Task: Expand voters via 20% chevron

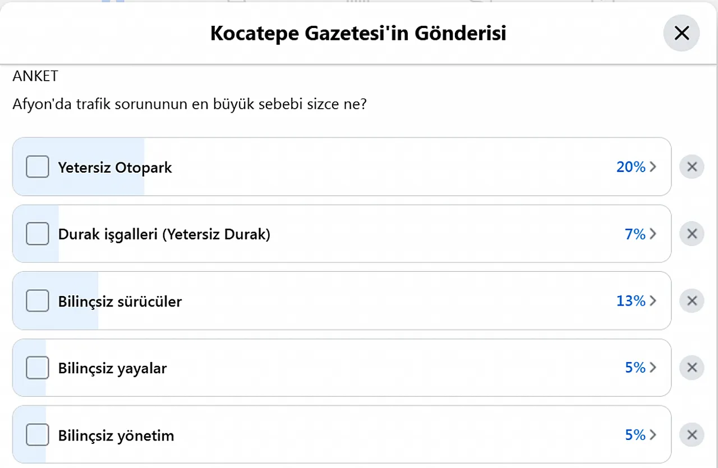Action: click(653, 167)
